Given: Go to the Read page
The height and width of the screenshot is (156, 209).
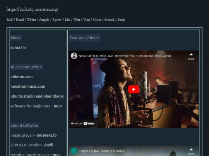Looking at the screenshot, I should coord(20,20).
